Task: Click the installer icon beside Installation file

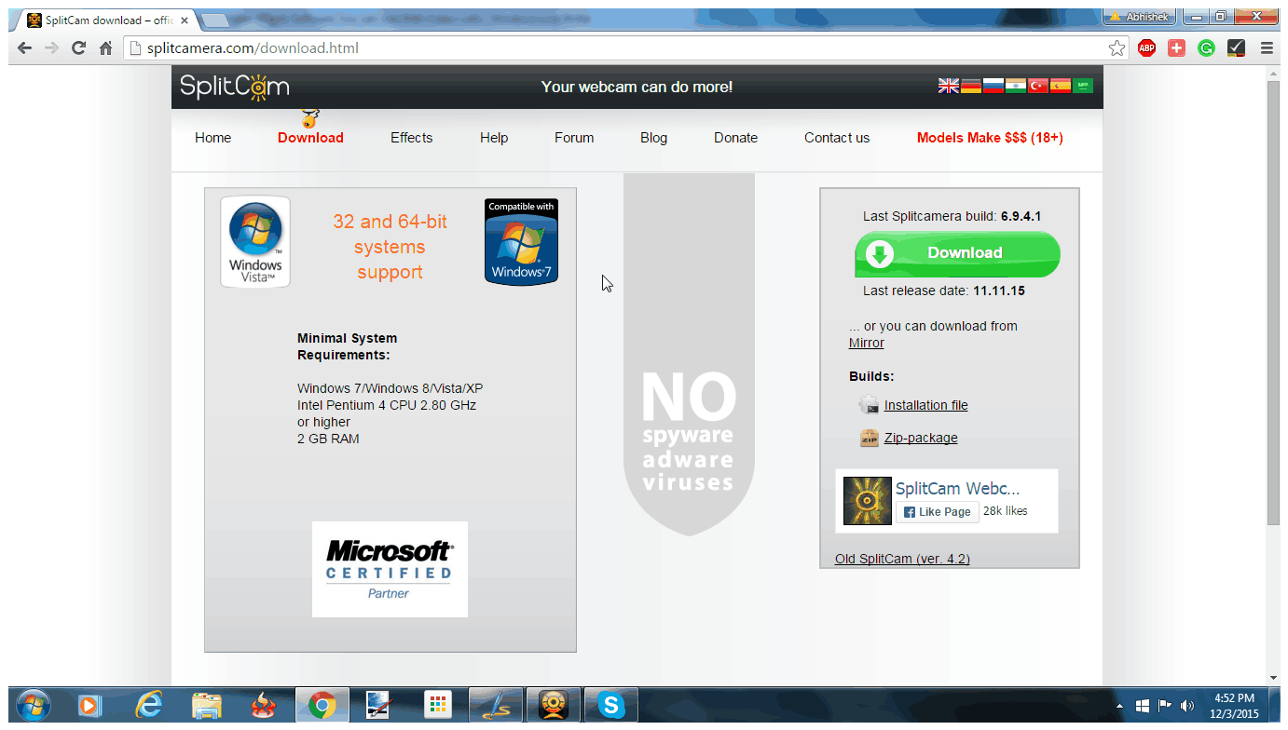Action: (x=869, y=405)
